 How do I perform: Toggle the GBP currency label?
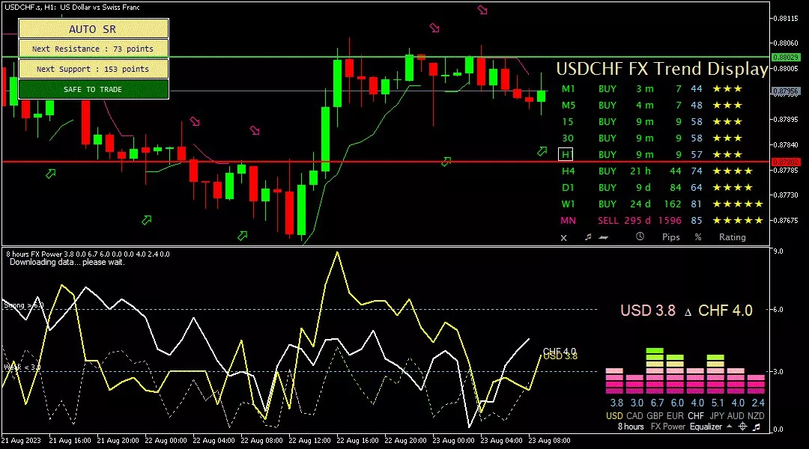[x=655, y=415]
